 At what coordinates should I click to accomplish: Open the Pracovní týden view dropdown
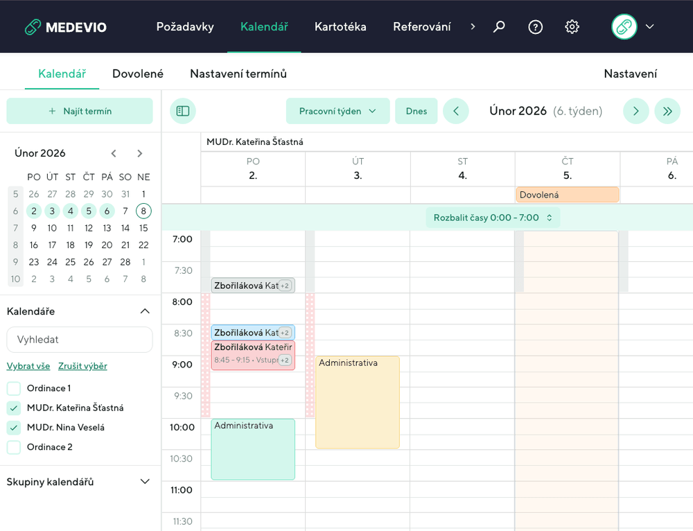tap(337, 111)
